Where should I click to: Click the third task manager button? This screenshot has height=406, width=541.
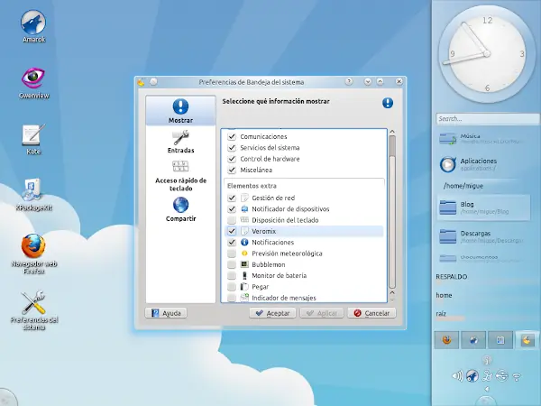pos(500,340)
